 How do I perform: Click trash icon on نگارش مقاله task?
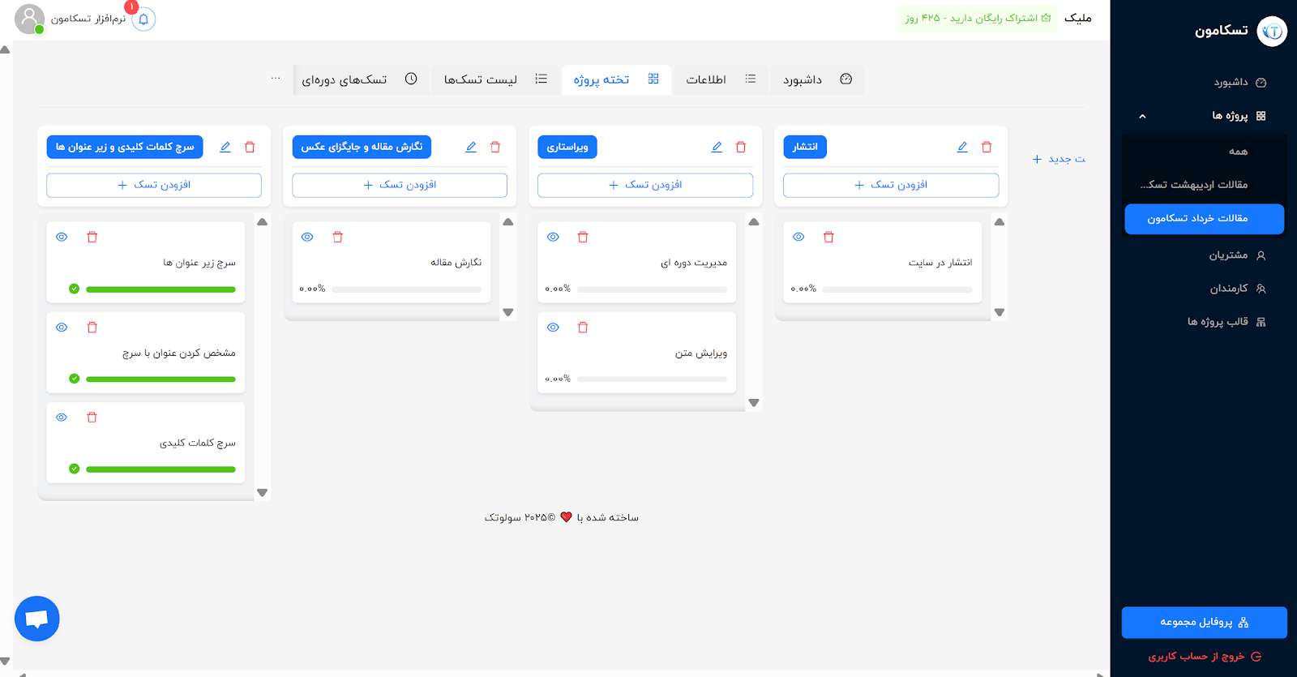click(338, 238)
